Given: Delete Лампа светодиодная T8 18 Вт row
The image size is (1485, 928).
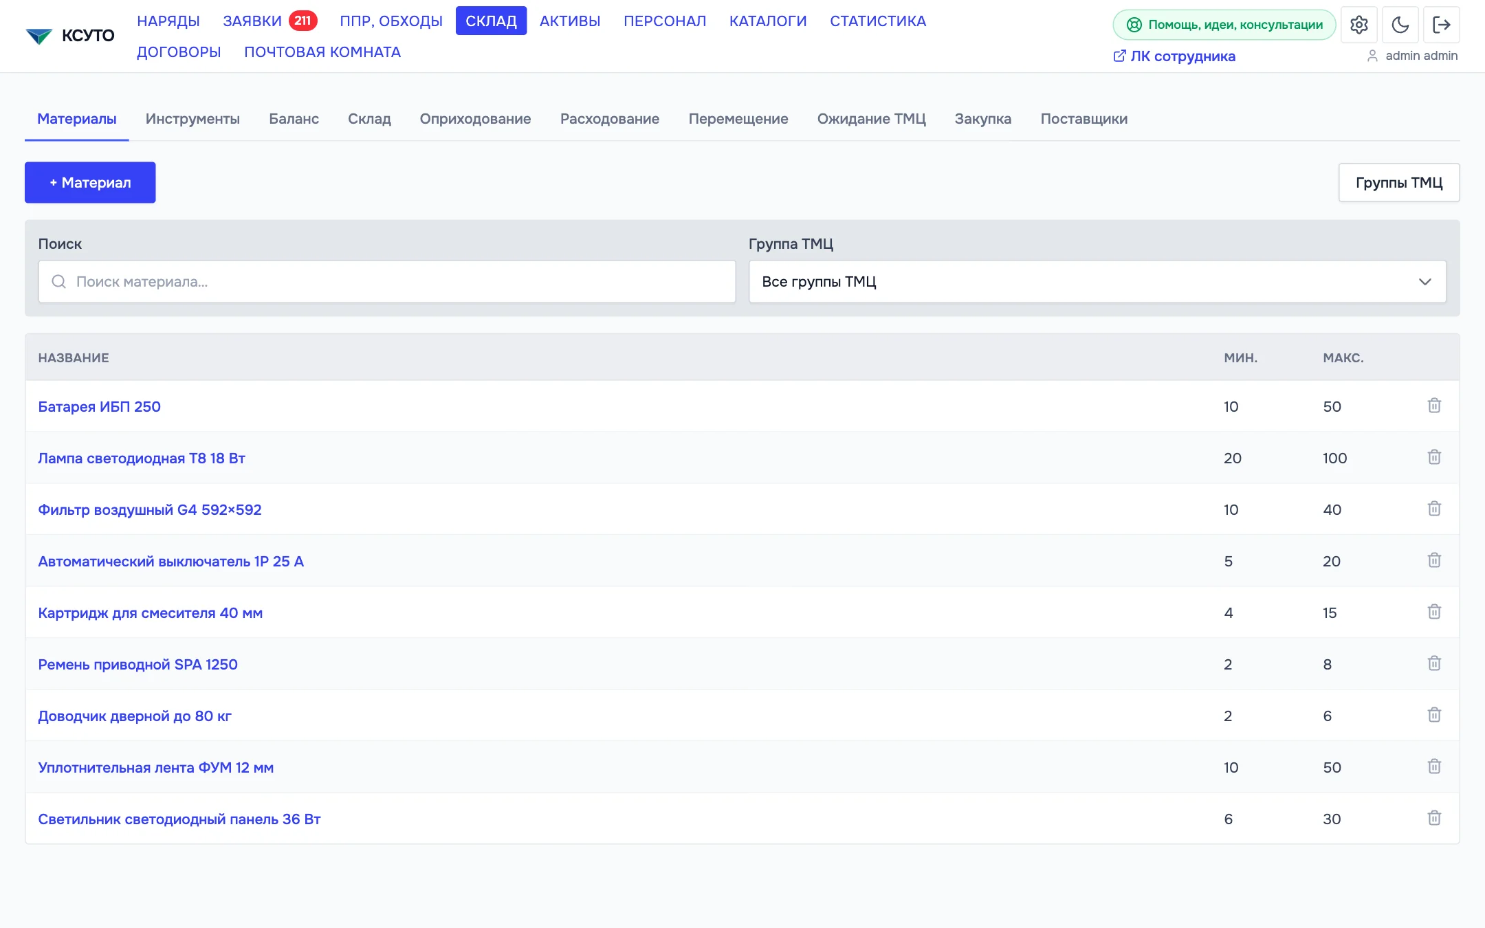Looking at the screenshot, I should (x=1434, y=457).
